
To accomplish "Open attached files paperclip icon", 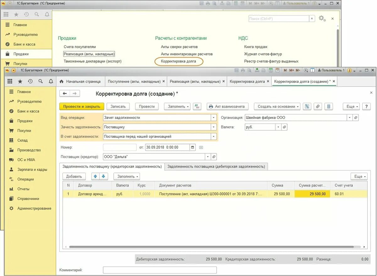I will tap(318, 107).
